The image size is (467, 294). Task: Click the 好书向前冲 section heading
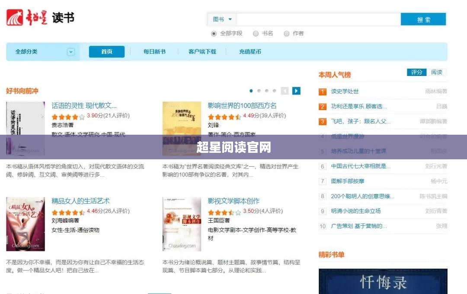[22, 91]
